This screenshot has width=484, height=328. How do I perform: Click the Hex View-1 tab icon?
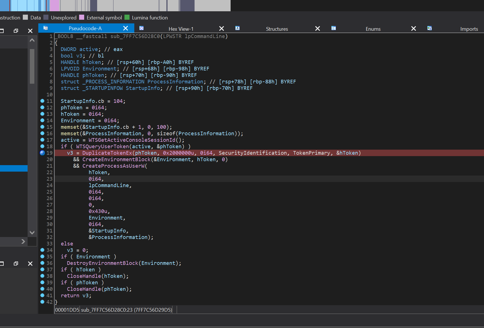click(142, 28)
